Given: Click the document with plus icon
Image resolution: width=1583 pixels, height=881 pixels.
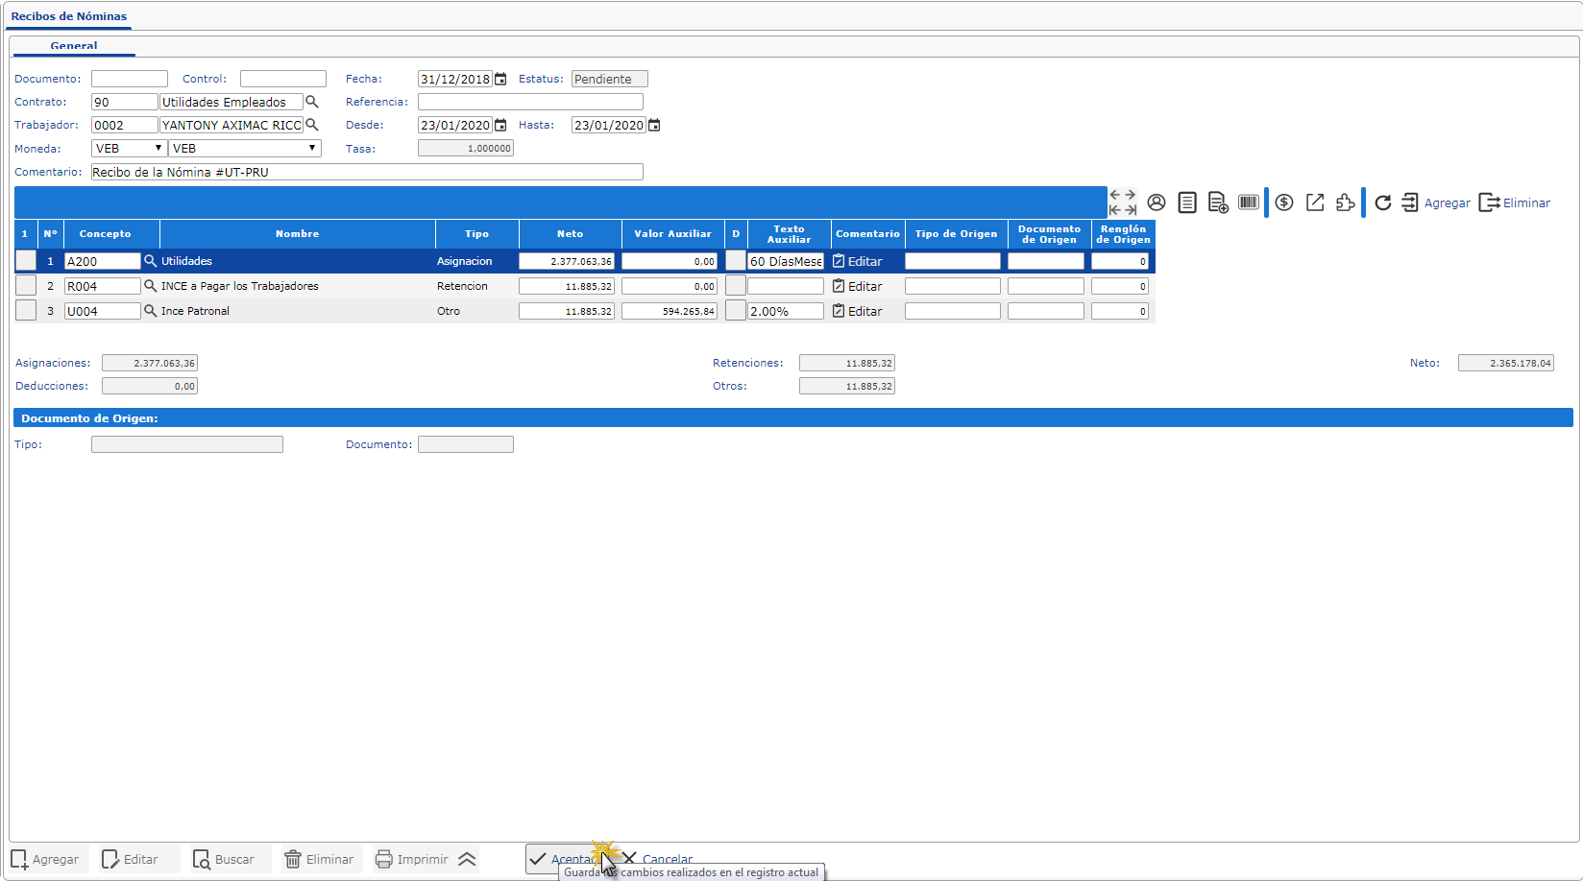Looking at the screenshot, I should point(1218,202).
